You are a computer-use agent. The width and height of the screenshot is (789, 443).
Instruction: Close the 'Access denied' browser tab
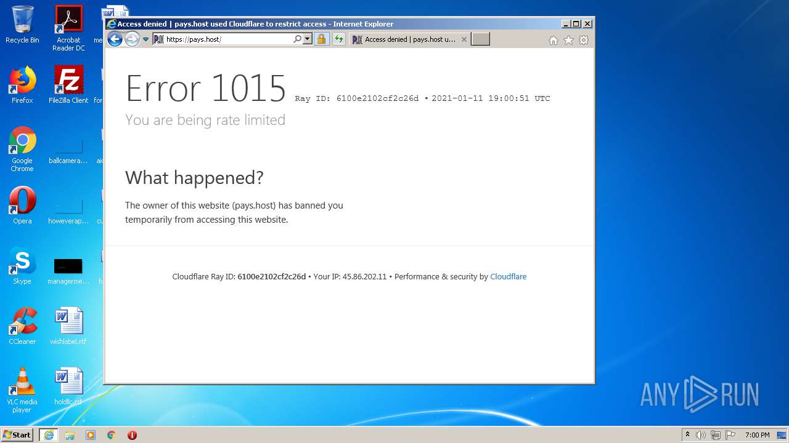click(464, 39)
